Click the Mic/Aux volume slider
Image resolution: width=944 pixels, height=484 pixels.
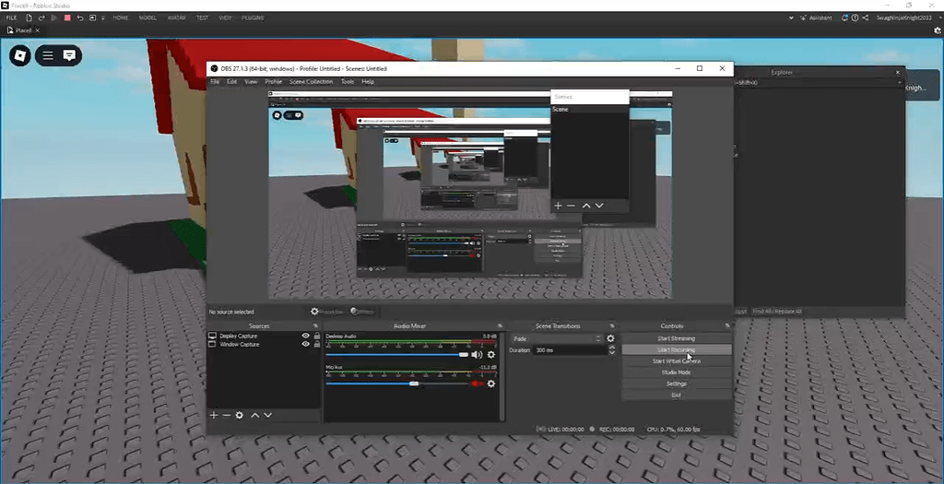[x=397, y=384]
